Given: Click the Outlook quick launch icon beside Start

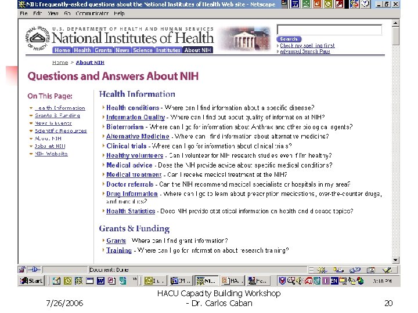Looking at the screenshot, I should (67, 281).
